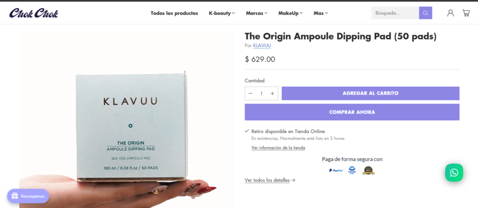Open the user account icon
This screenshot has height=208, width=478.
point(450,13)
